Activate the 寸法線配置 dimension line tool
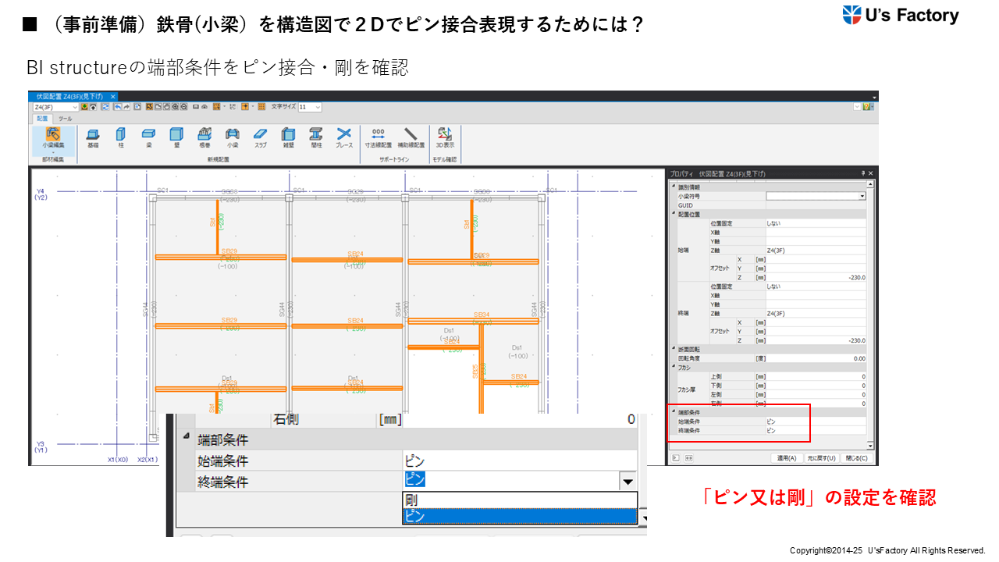Viewport: 999px width, 562px height. click(379, 138)
